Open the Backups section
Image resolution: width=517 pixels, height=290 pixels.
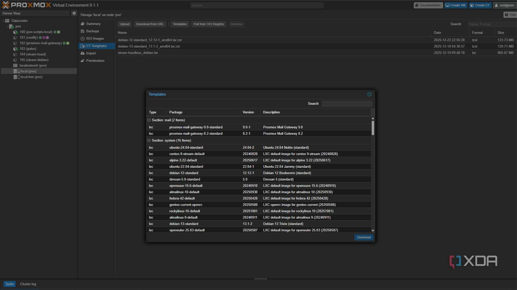point(92,31)
